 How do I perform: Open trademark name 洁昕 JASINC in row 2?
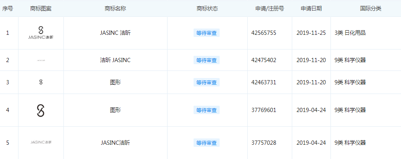(x=115, y=60)
